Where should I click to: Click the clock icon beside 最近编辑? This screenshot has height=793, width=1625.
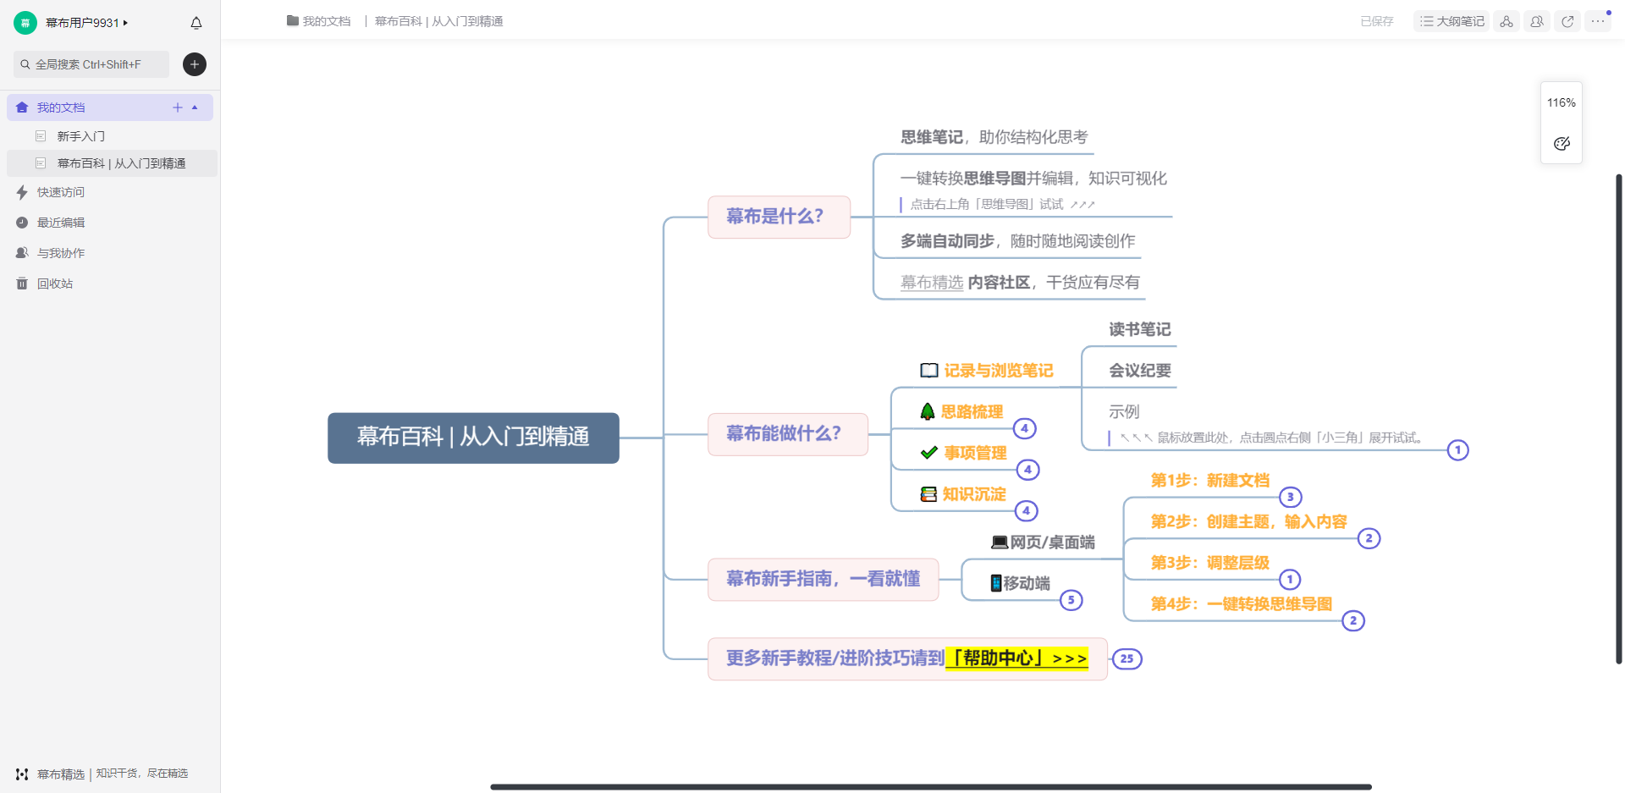coord(22,223)
